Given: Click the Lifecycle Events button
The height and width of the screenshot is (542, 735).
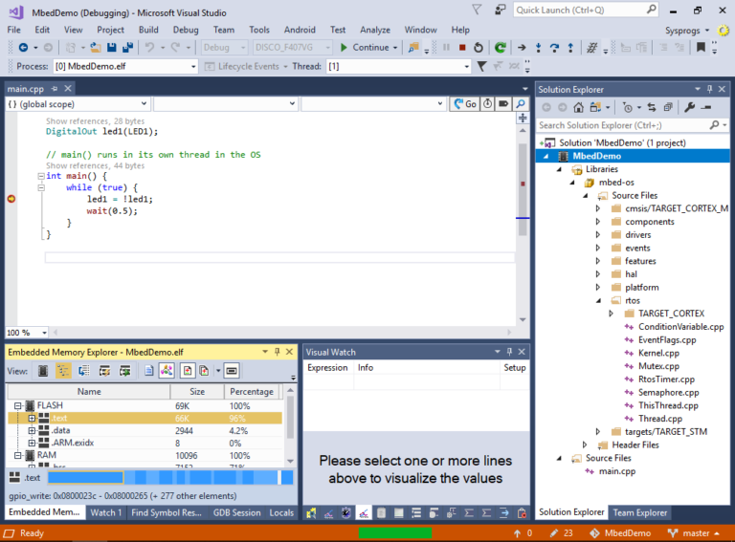Looking at the screenshot, I should tap(246, 67).
